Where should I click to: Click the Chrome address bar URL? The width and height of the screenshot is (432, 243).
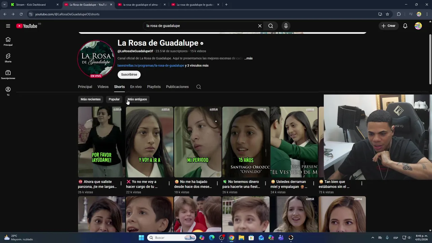(x=67, y=14)
